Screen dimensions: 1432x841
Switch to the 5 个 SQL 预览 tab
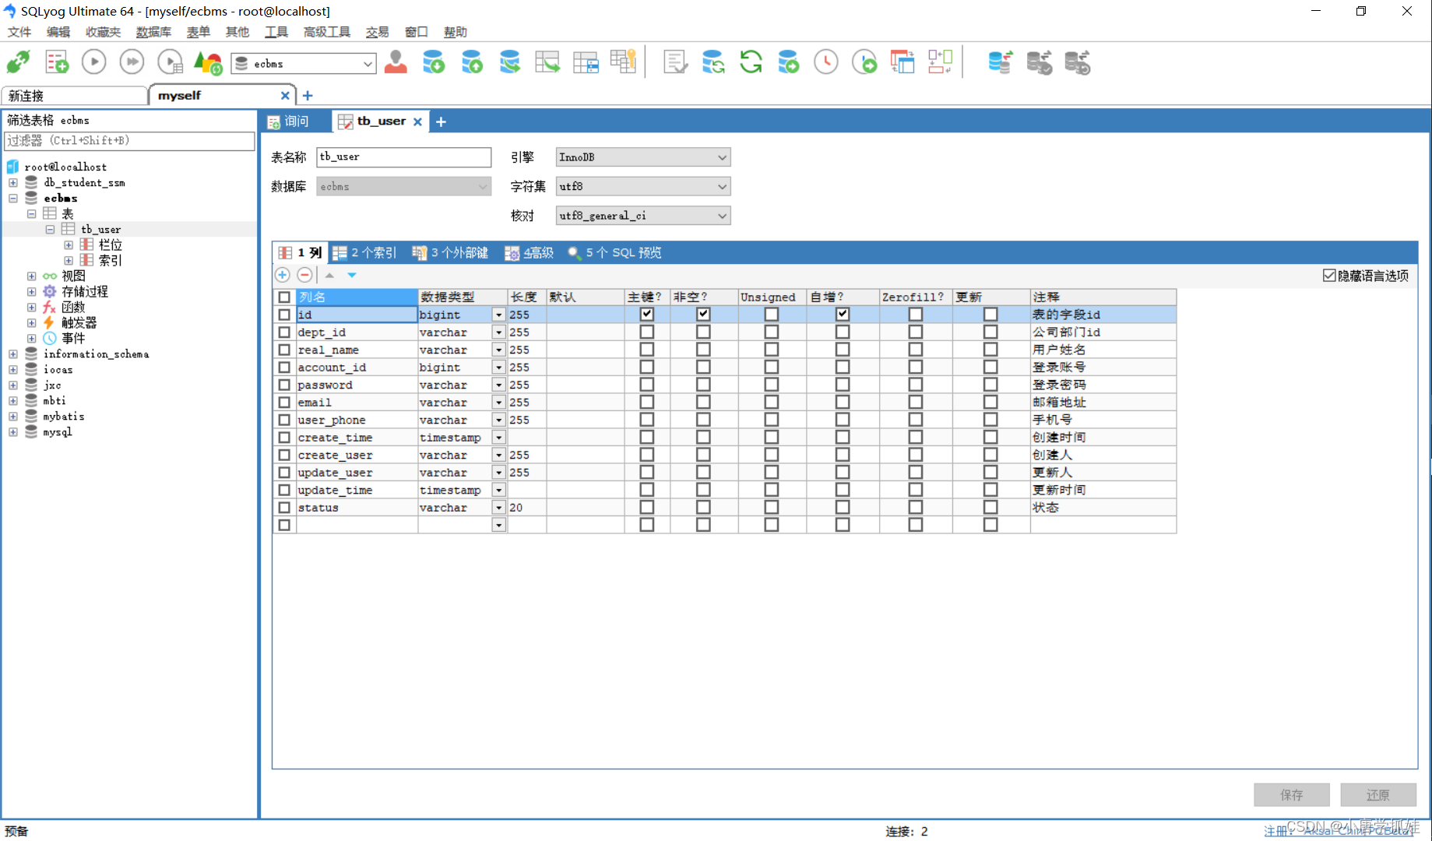615,252
